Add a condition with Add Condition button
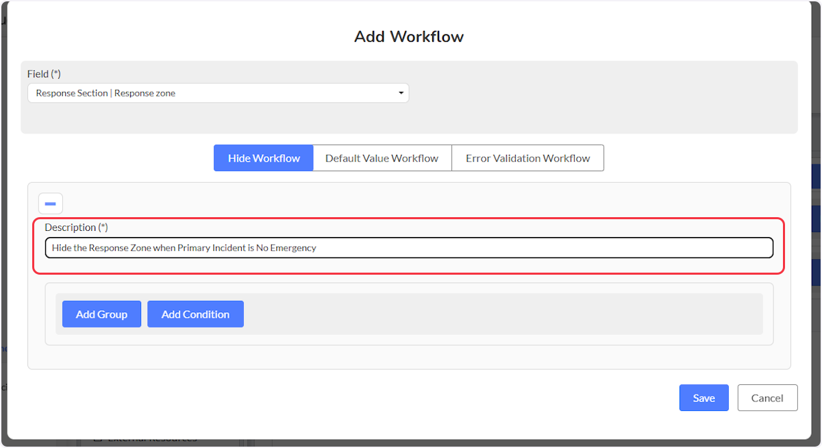The image size is (822, 448). (x=195, y=314)
